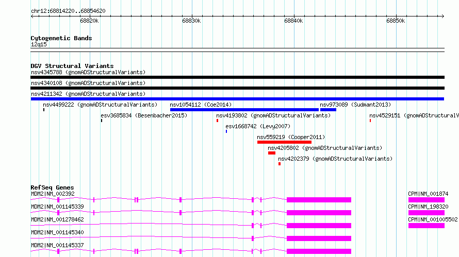
Task: Click the CPM|NM_001874 transcript label
Action: [x=428, y=194]
